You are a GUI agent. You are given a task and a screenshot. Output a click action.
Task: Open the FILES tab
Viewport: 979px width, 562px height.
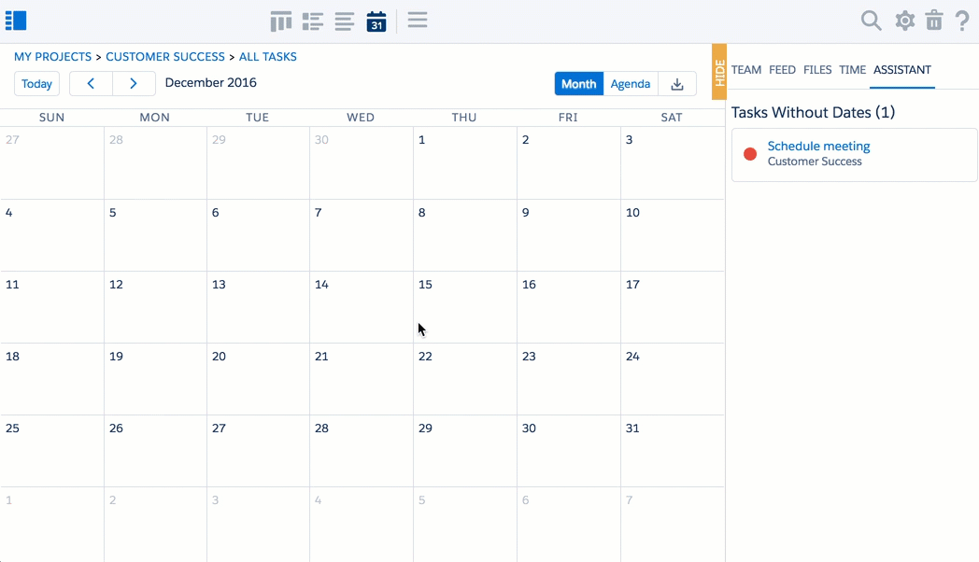[817, 70]
